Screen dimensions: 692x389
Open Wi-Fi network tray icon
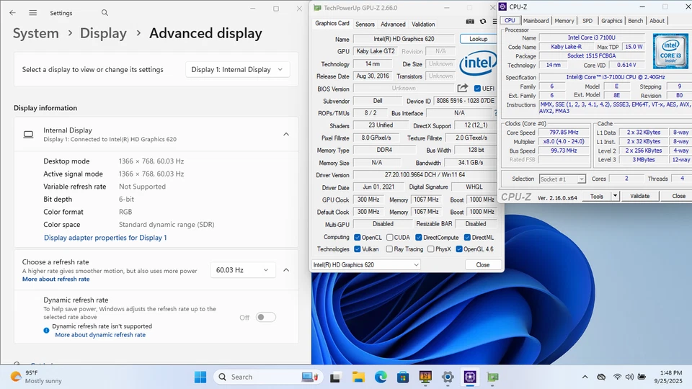(x=617, y=377)
